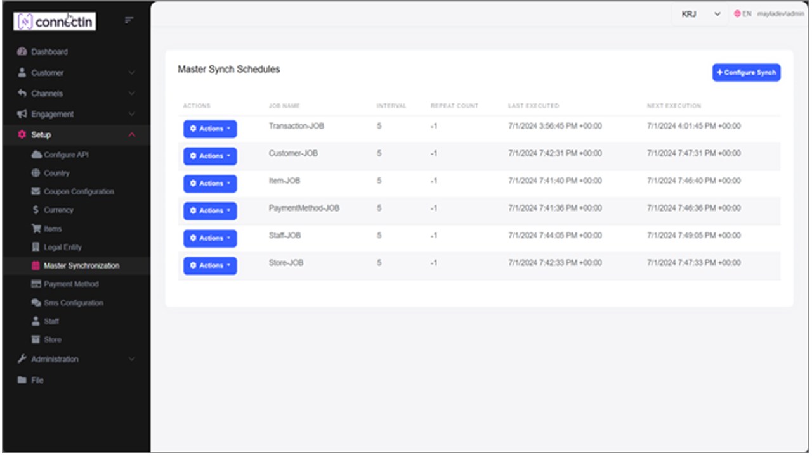Expand the Engagement menu chevron
812x456 pixels.
pyautogui.click(x=131, y=115)
